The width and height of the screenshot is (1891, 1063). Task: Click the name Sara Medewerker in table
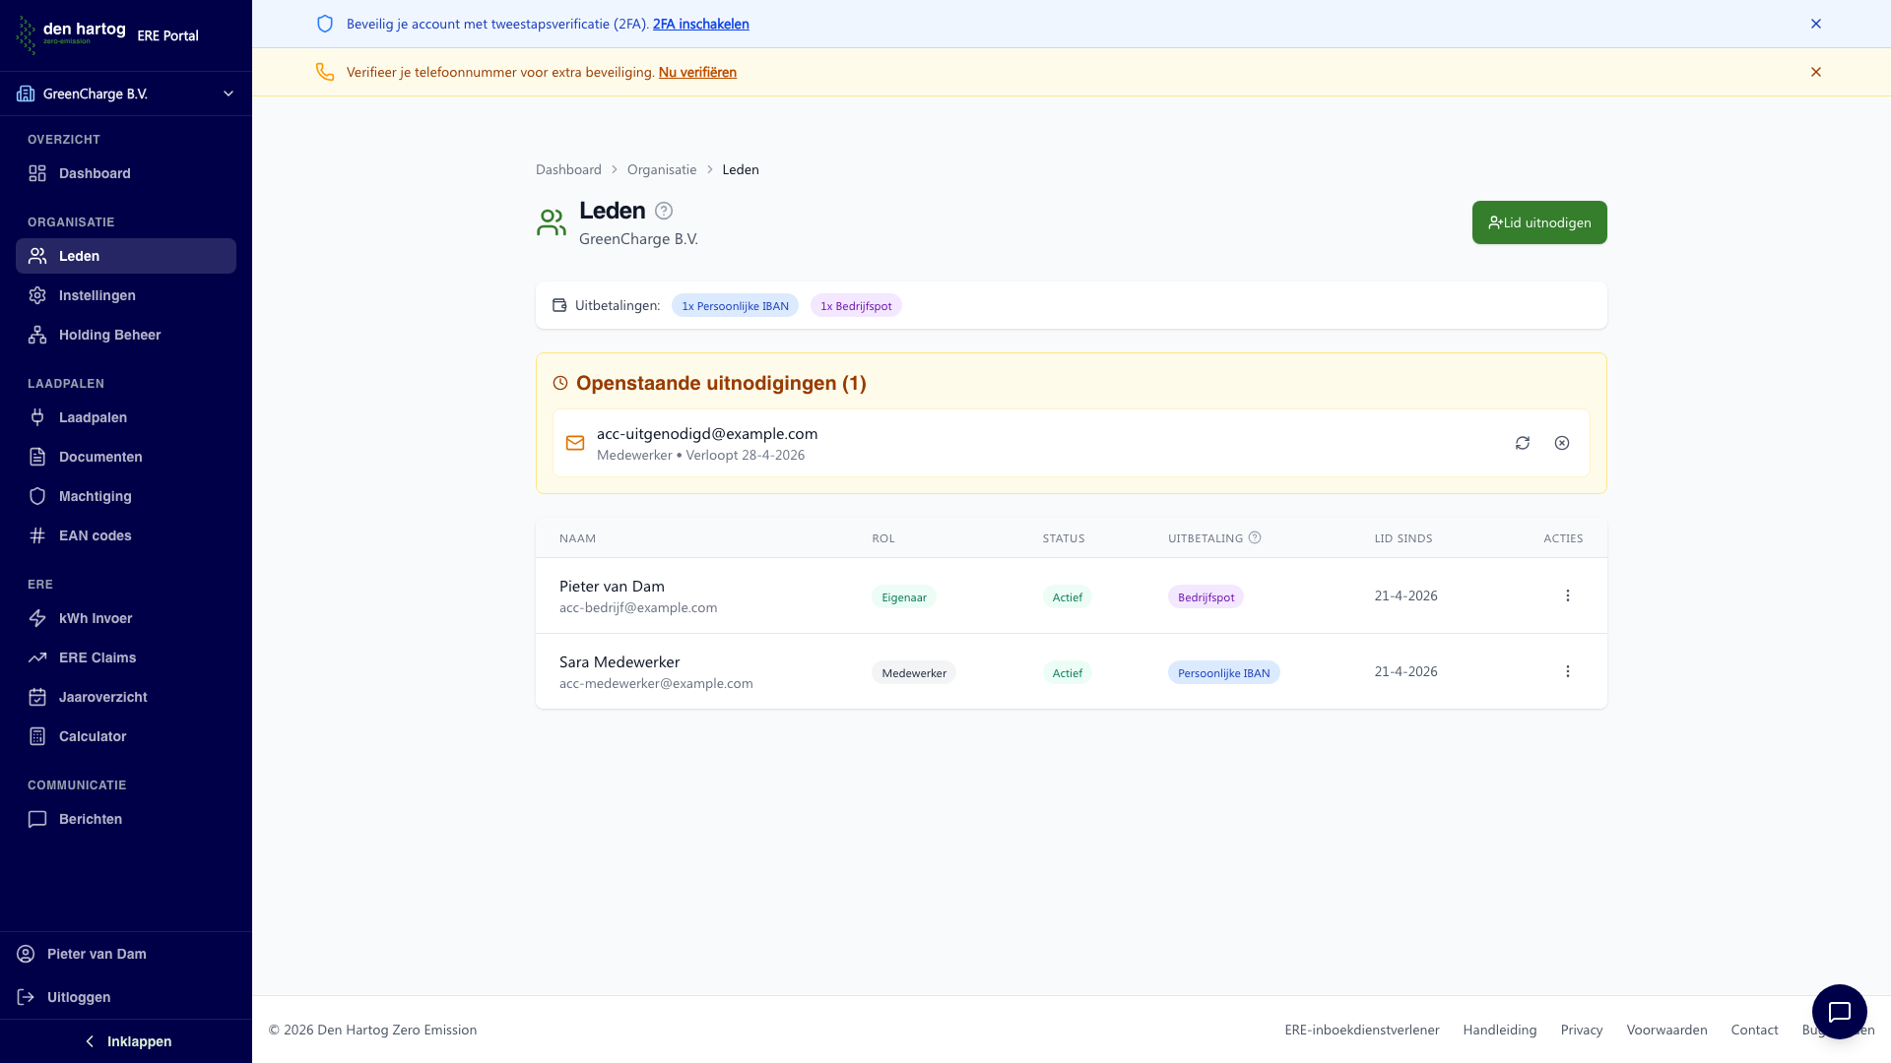tap(619, 661)
